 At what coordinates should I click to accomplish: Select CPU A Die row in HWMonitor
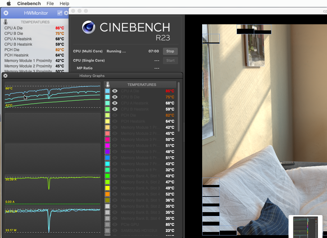point(34,28)
